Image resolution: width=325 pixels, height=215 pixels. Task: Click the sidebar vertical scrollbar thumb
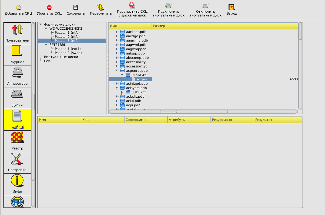(x=33, y=102)
